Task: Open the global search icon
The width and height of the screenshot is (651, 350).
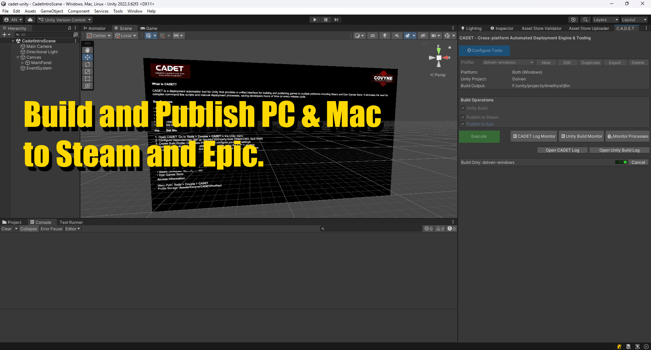Action: (585, 20)
